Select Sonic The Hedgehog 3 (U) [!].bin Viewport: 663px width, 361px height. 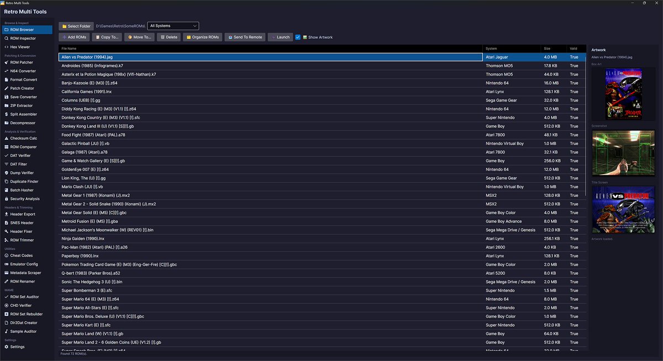pos(322,282)
